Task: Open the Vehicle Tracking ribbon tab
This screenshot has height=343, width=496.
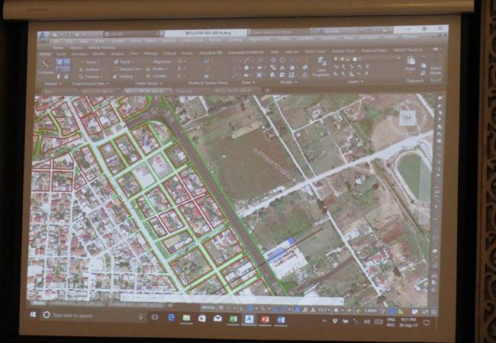Action: pyautogui.click(x=407, y=50)
